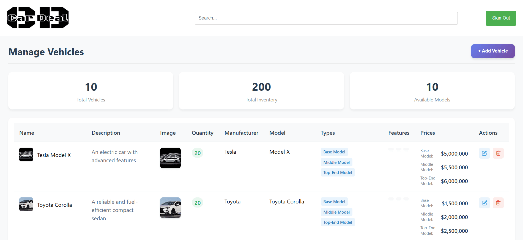
Task: Click the quantity 20 badge for Toyota
Action: (197, 203)
